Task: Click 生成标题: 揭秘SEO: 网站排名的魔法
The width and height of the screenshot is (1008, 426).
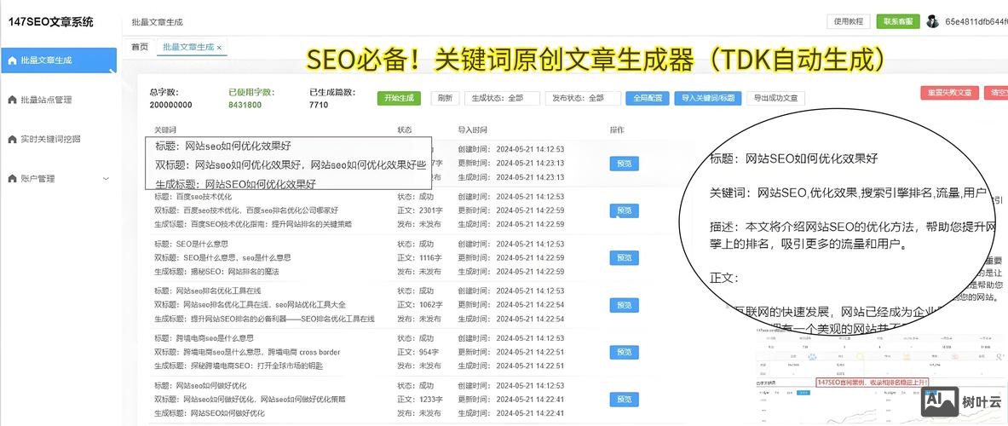Action: [216, 272]
